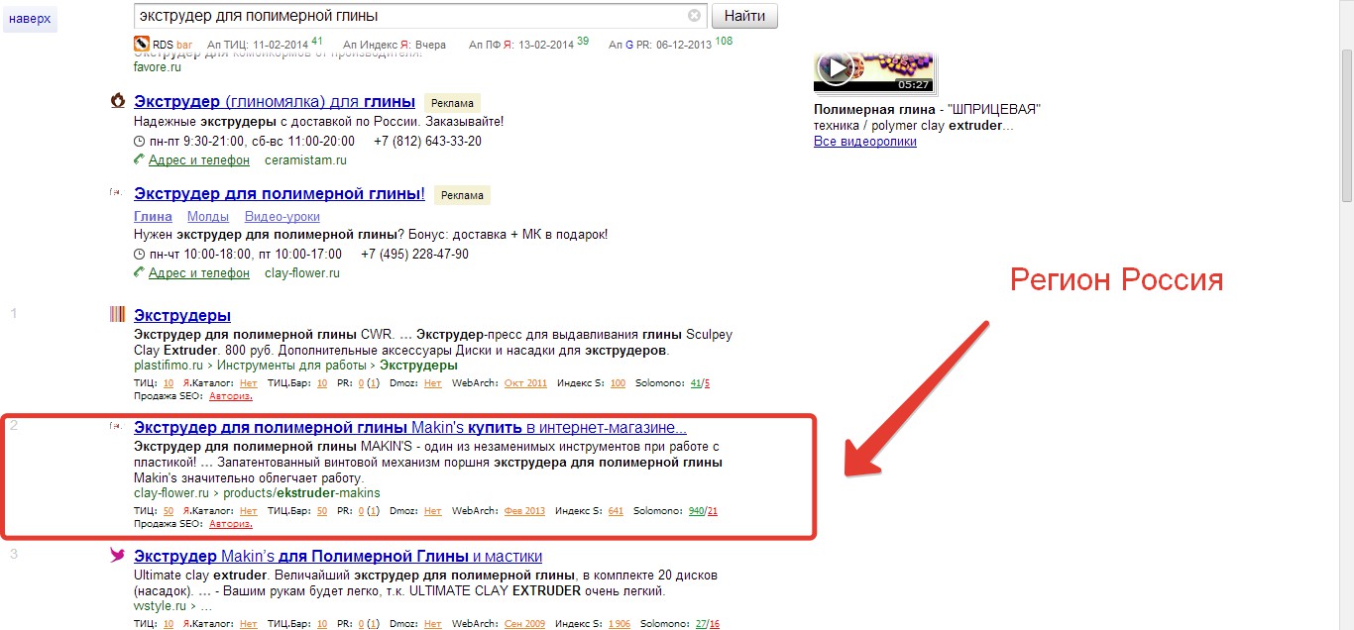Click plastifimo.ru breadcrumb domain

coord(169,365)
